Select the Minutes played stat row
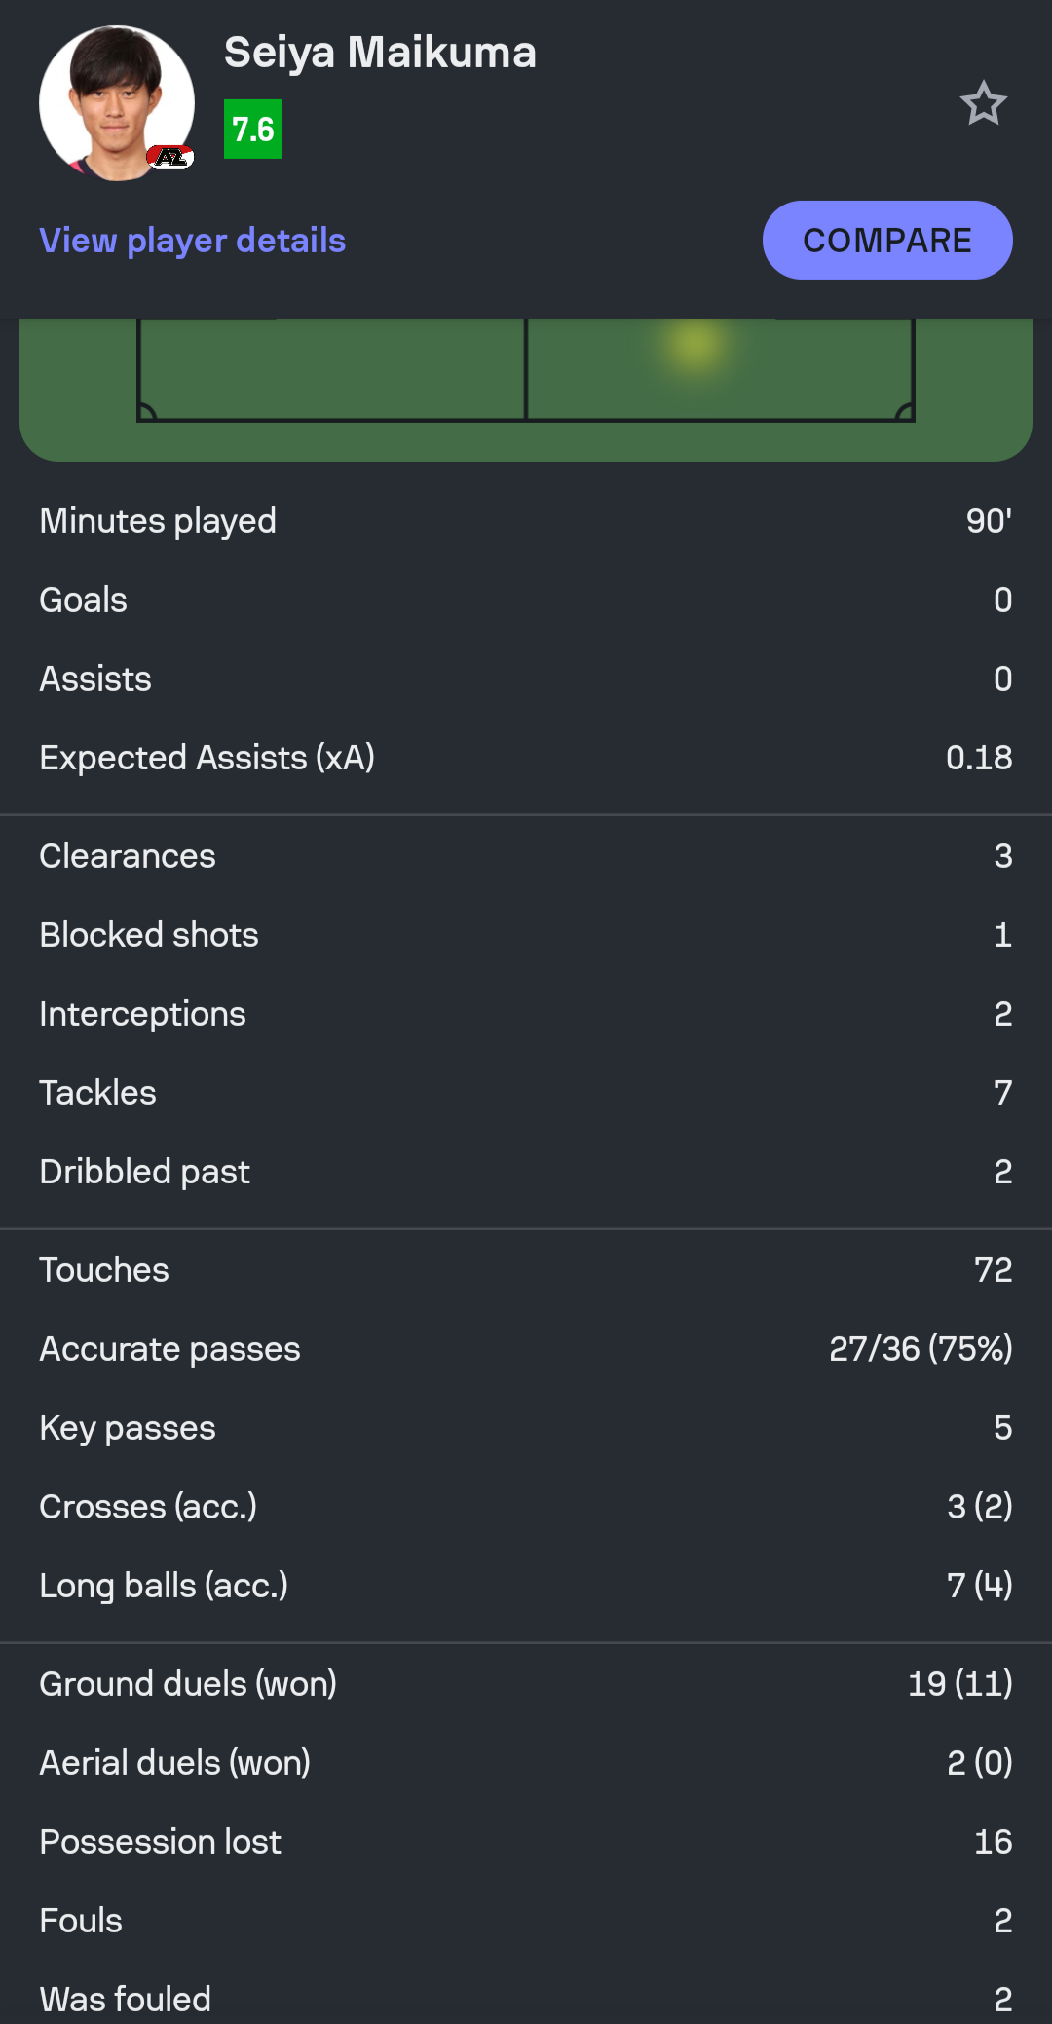Screen dimensions: 1052x2024 pos(526,521)
